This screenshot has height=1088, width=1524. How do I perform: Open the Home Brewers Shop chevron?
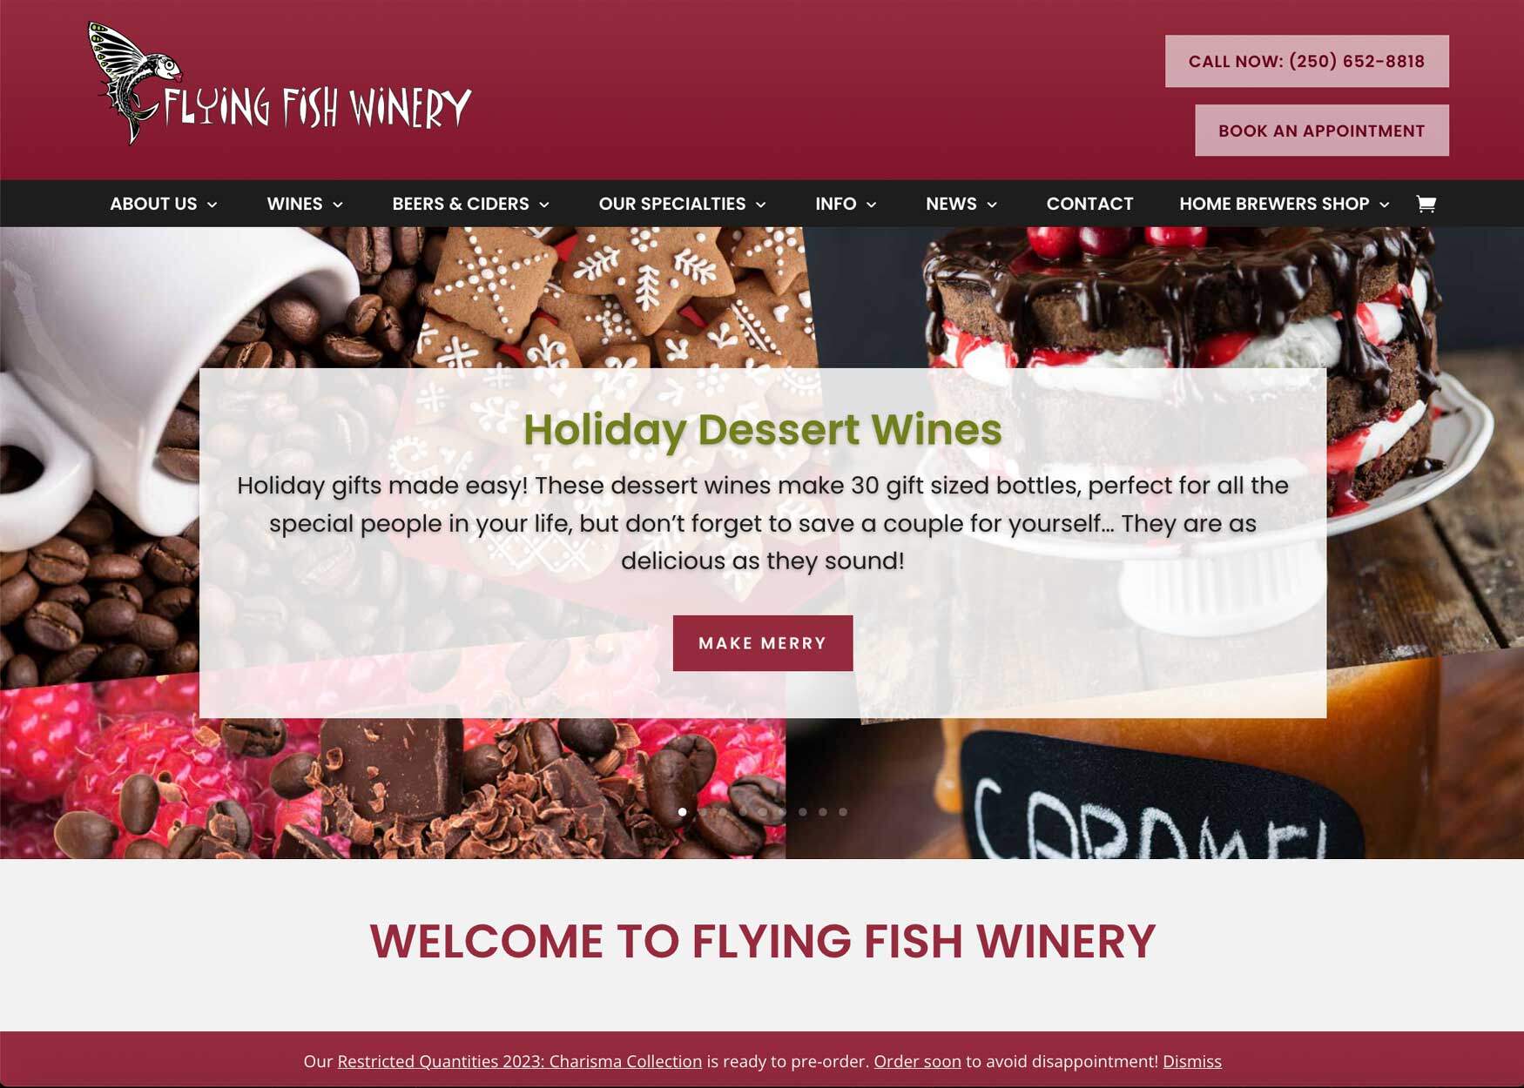[x=1384, y=205]
